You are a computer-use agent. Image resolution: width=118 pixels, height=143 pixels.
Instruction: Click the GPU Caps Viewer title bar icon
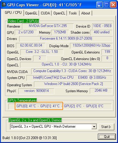4,5
